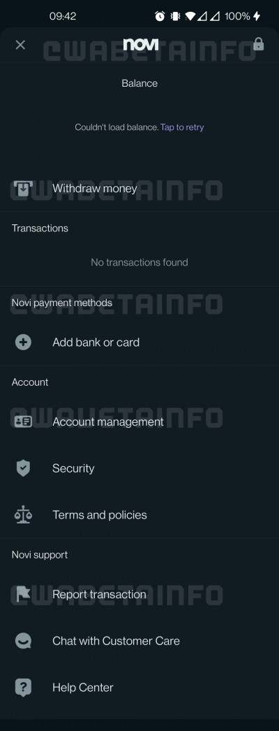279x731 pixels.
Task: Tap to retry loading balance
Action: (182, 127)
